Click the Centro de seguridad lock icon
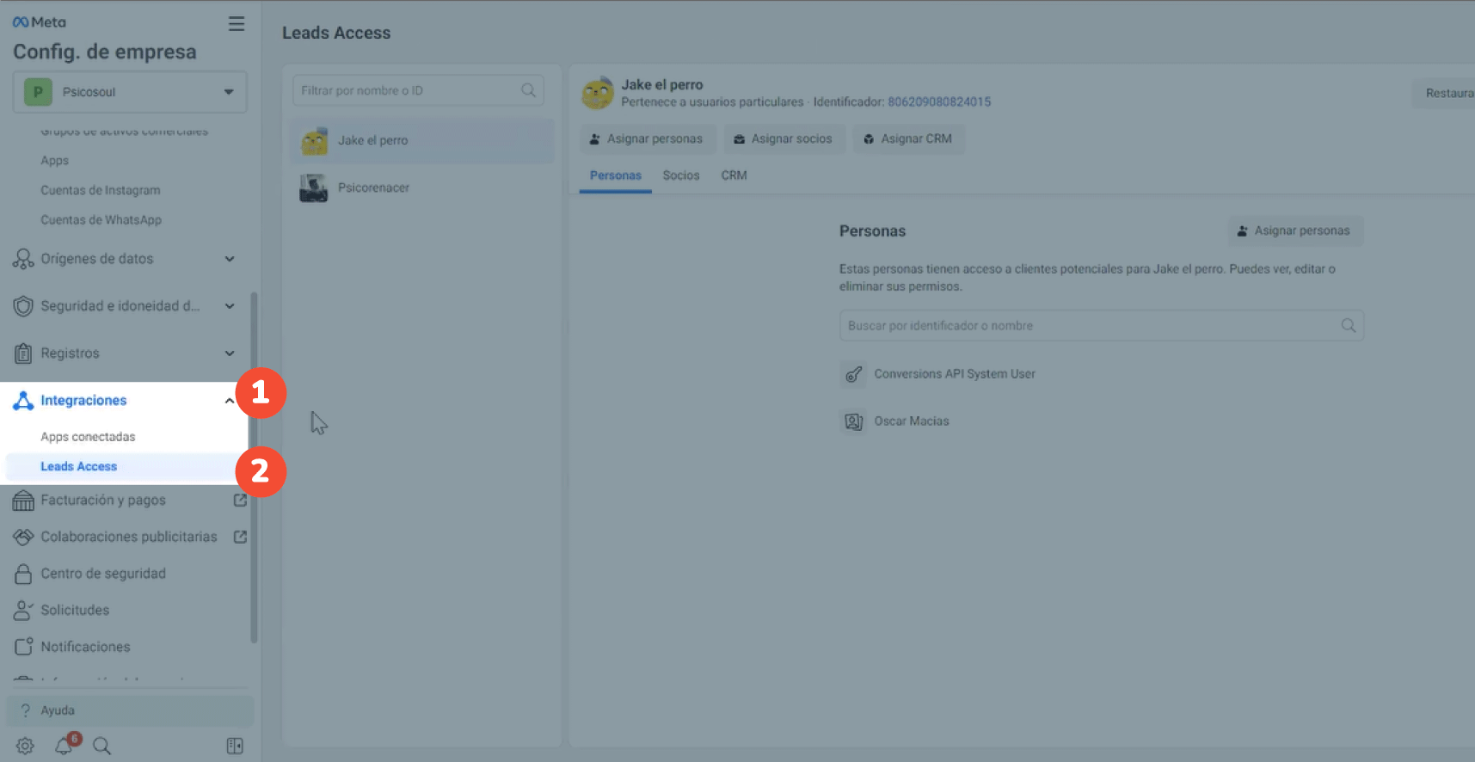 23,574
